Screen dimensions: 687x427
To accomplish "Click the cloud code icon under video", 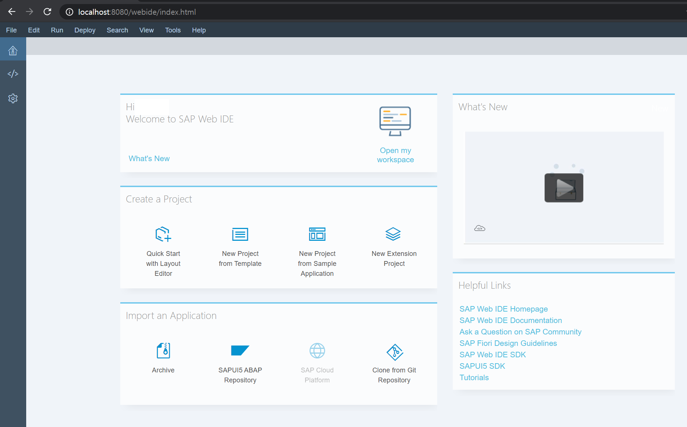I will pyautogui.click(x=480, y=228).
